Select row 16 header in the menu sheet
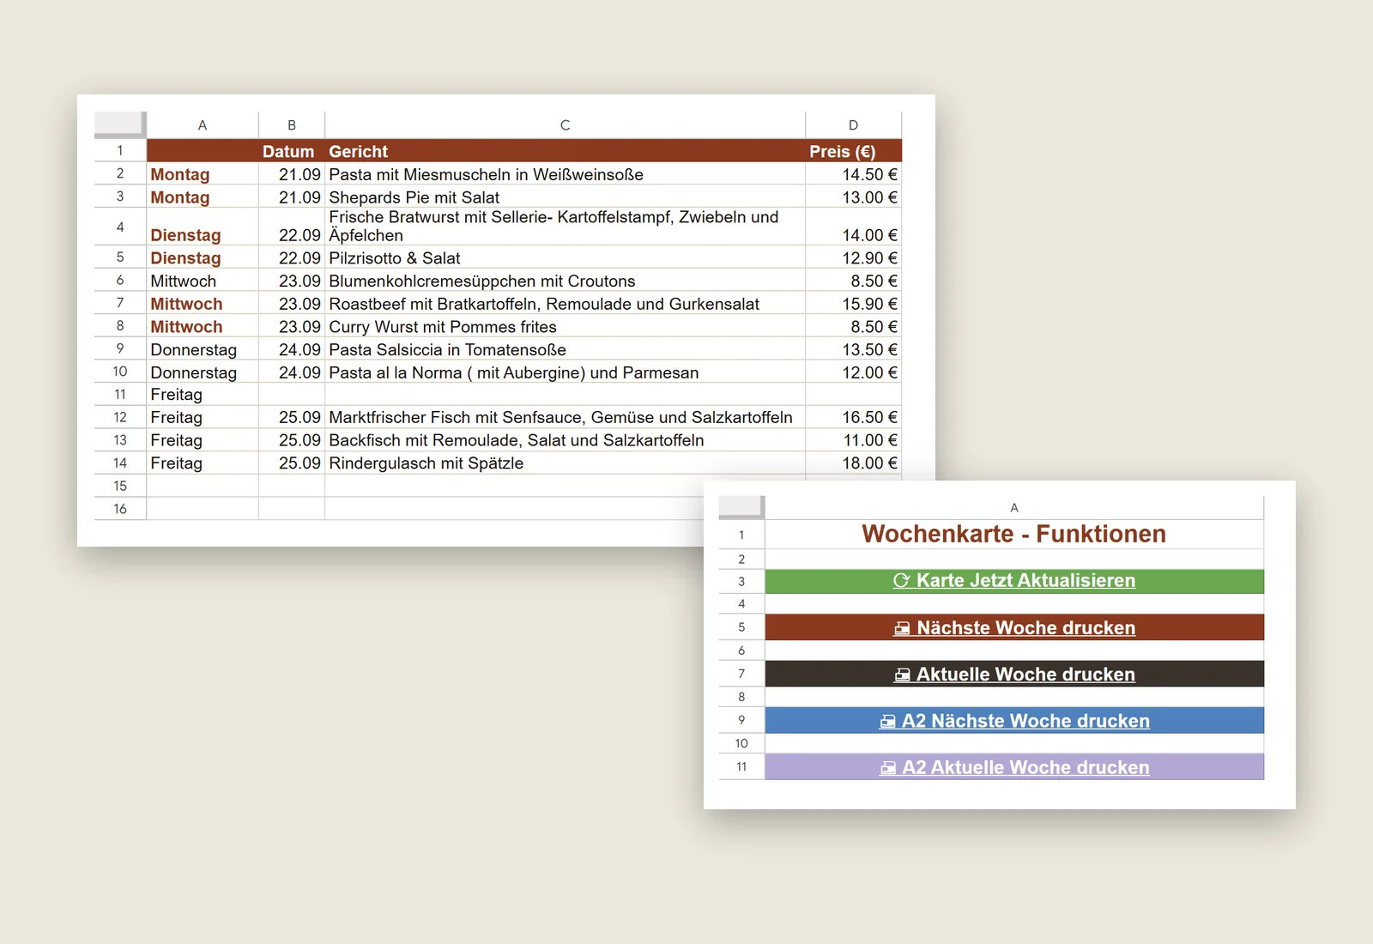The width and height of the screenshot is (1373, 944). click(120, 509)
